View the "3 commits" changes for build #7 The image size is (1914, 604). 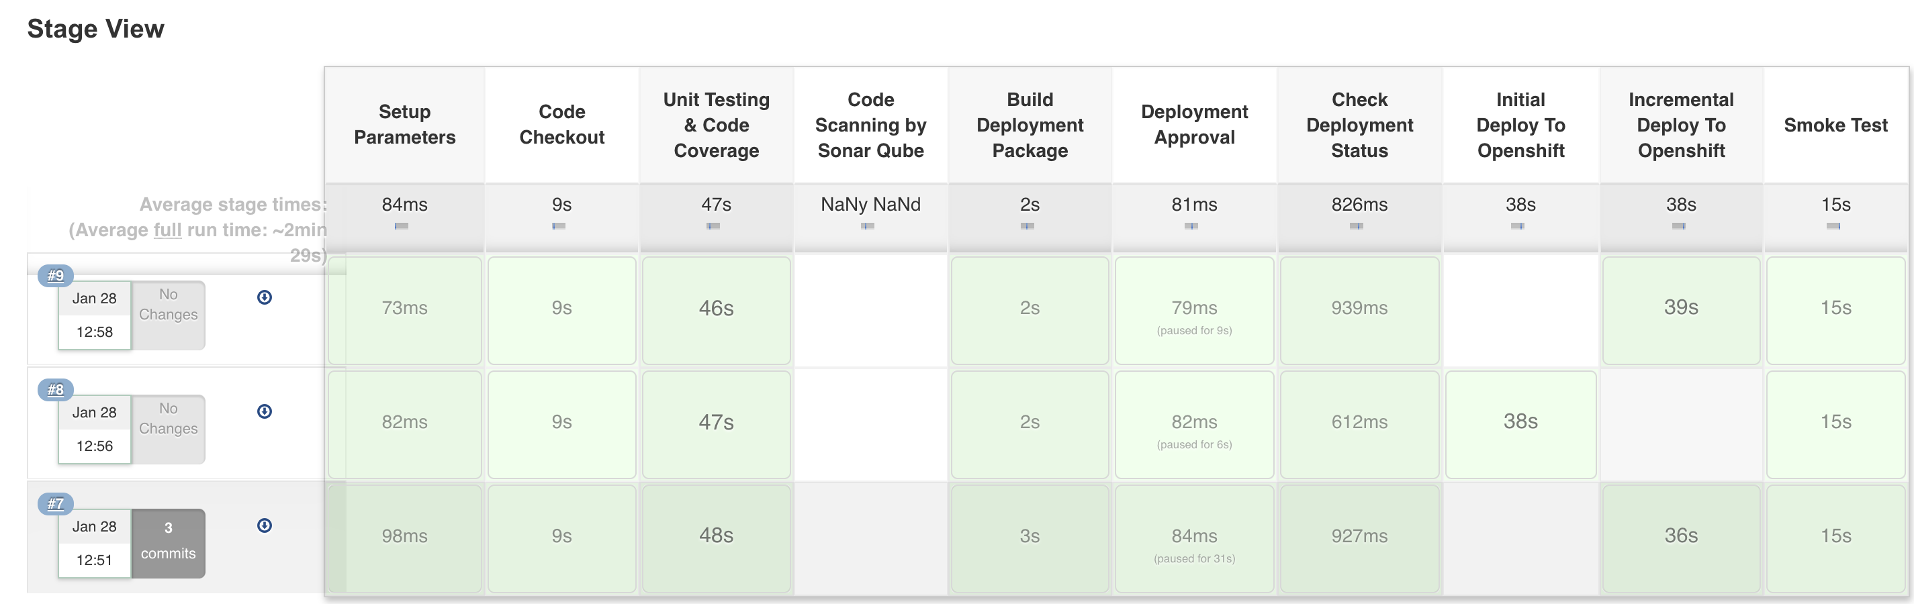(x=167, y=542)
